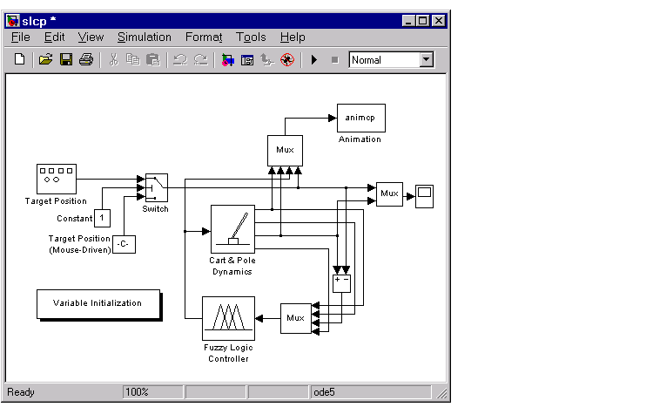The width and height of the screenshot is (653, 407).
Task: Start simulation with the play button
Action: [x=314, y=60]
